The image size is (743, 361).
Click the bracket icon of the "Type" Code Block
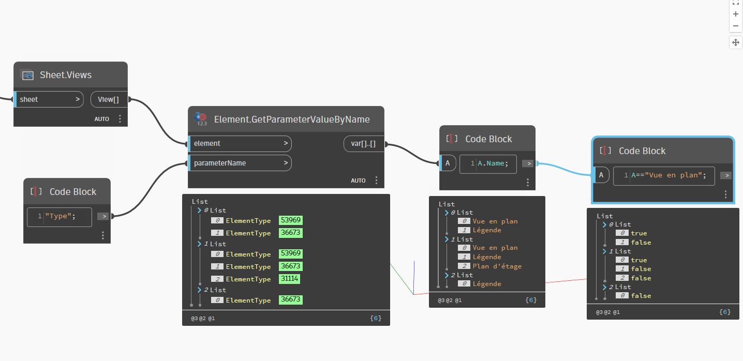pos(36,191)
